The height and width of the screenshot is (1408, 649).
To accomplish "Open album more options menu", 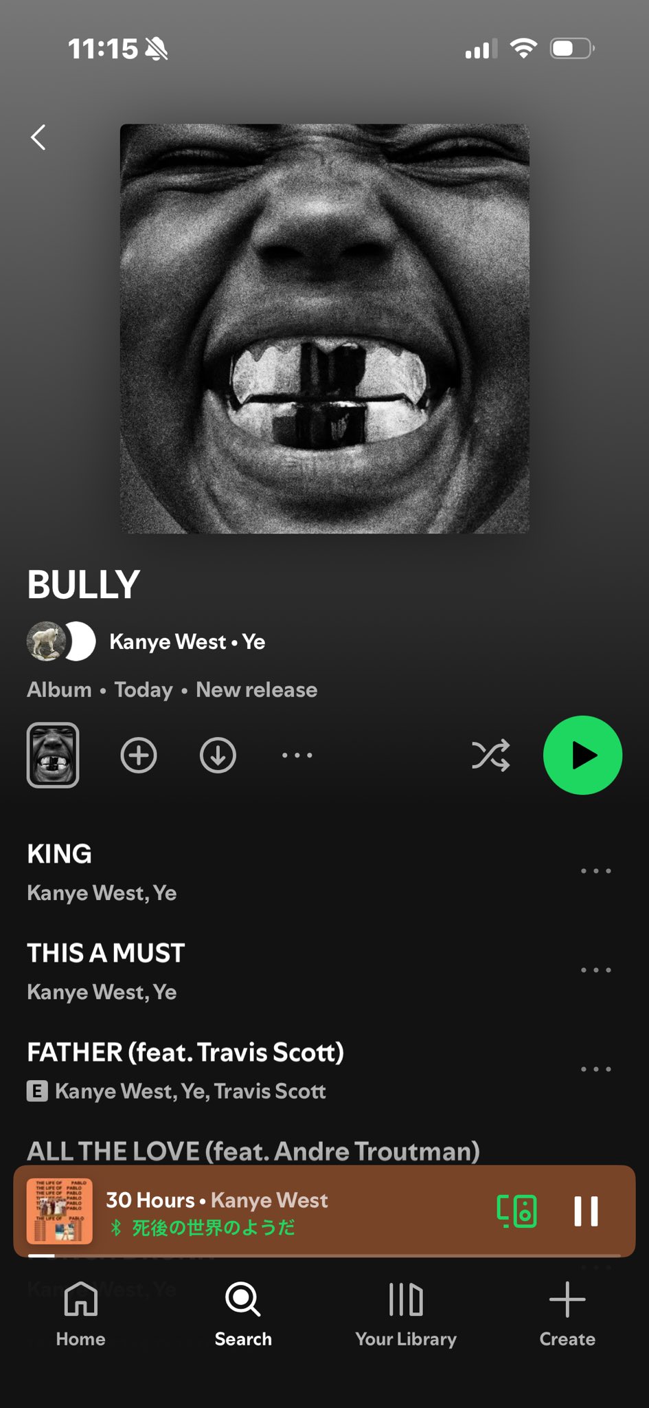I will tap(297, 756).
